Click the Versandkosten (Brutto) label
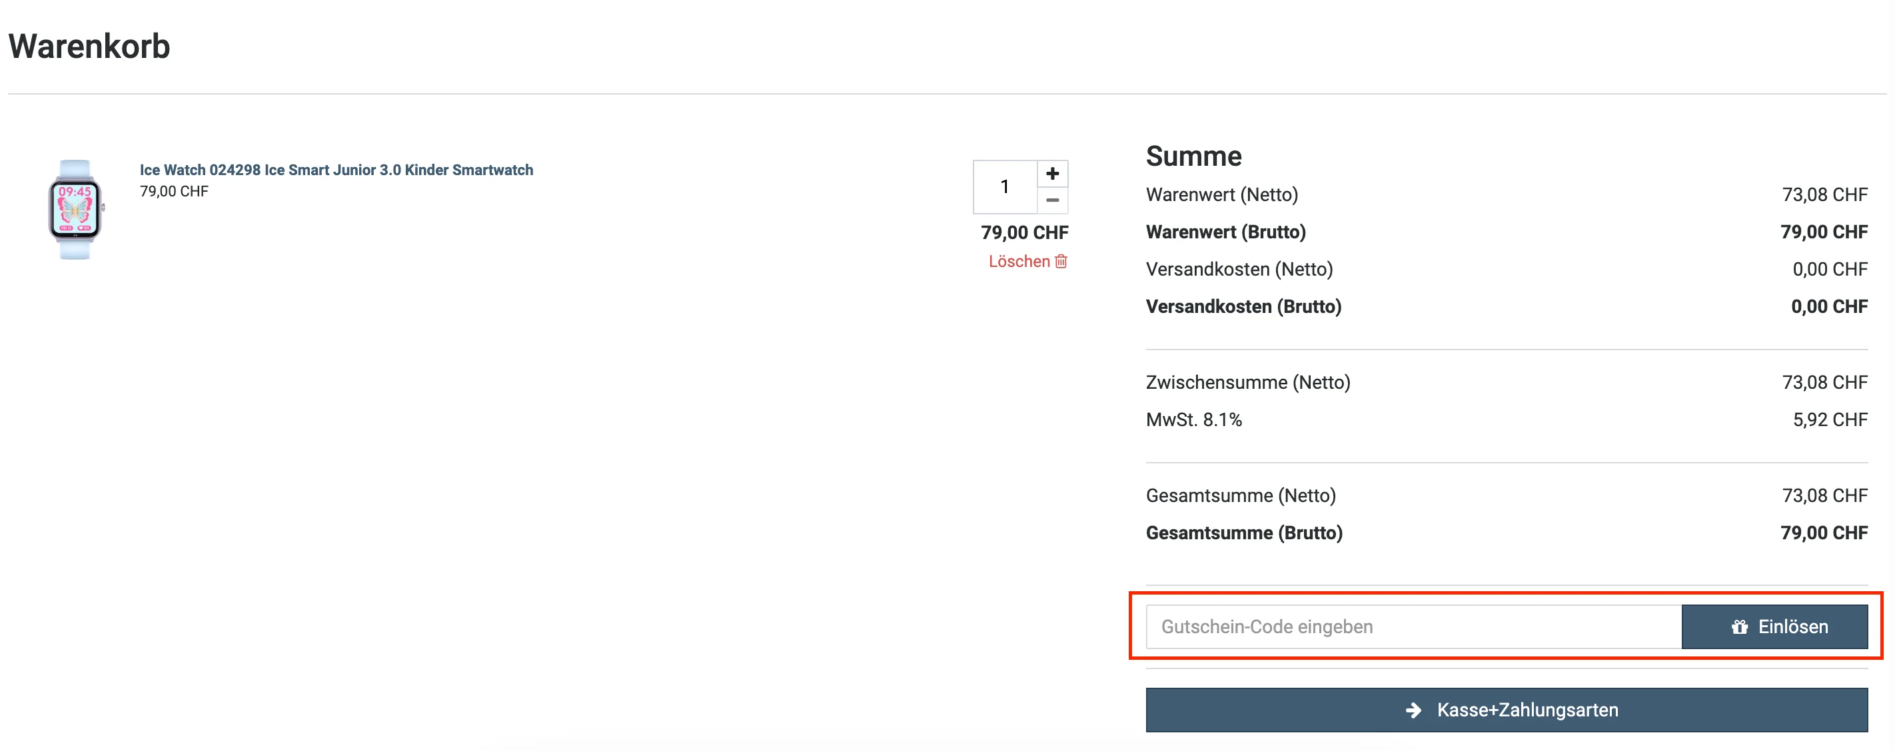Viewport: 1895px width, 751px height. [1243, 306]
